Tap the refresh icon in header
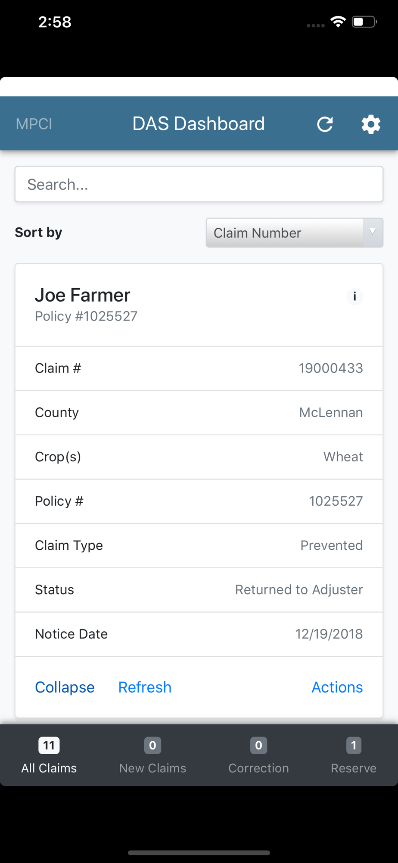This screenshot has height=863, width=398. click(x=325, y=124)
